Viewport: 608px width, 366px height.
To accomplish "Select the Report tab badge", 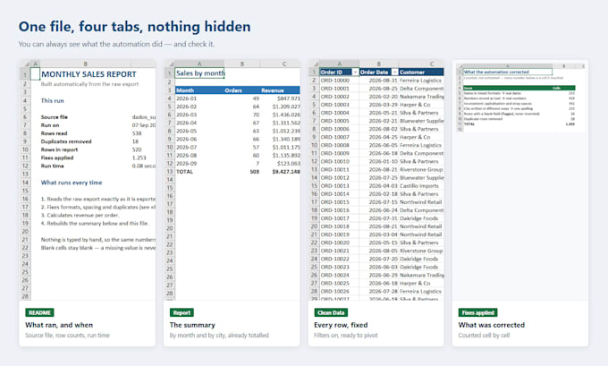I will coord(182,312).
